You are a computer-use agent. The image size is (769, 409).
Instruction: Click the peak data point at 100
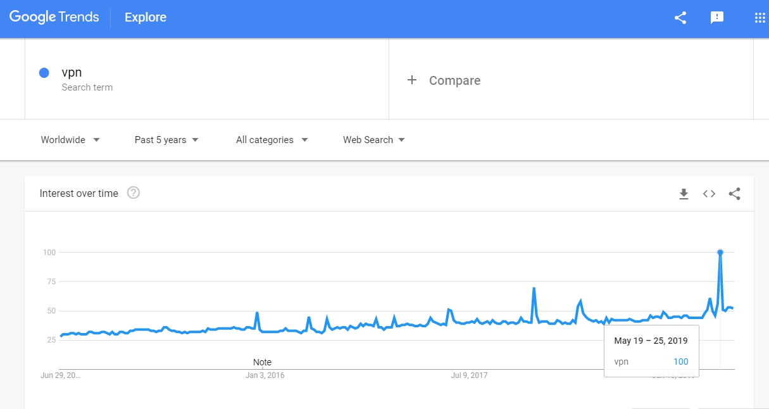(720, 252)
